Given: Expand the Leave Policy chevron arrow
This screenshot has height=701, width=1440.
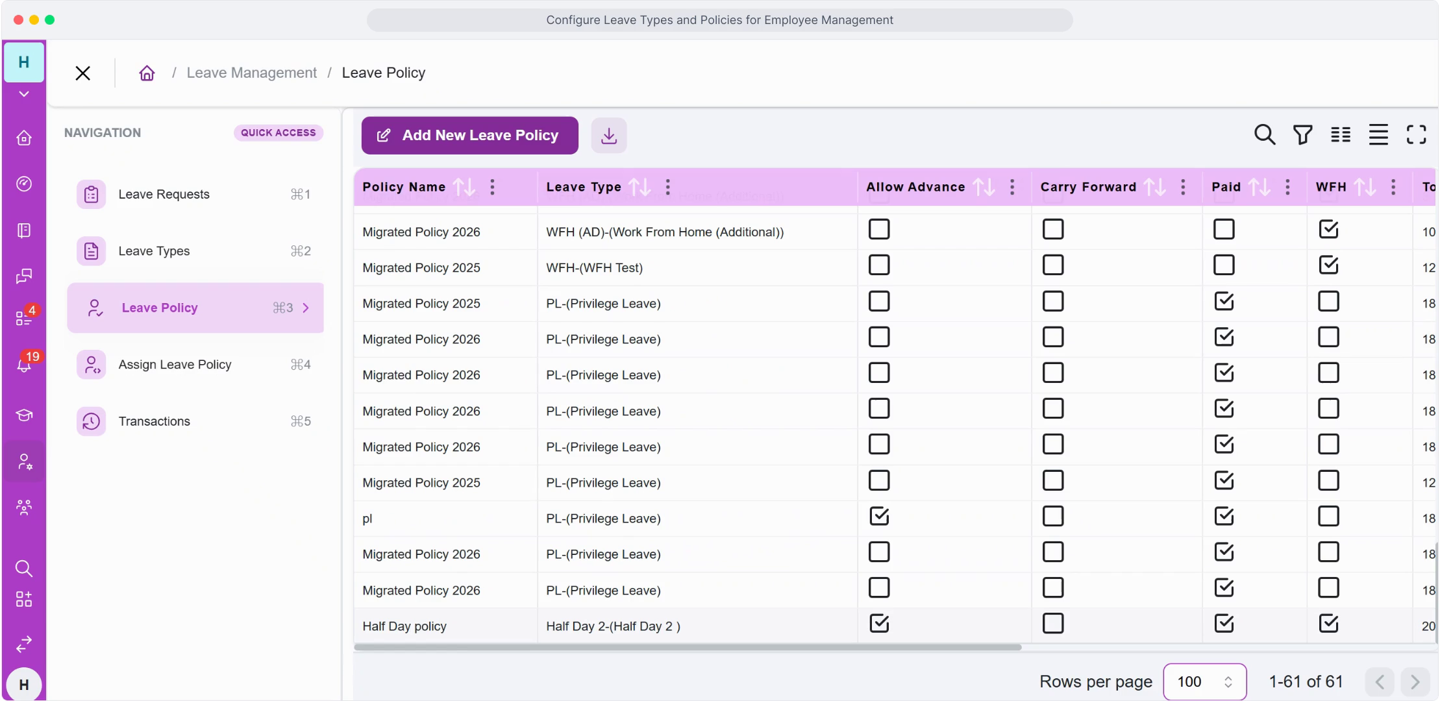Looking at the screenshot, I should pyautogui.click(x=306, y=308).
